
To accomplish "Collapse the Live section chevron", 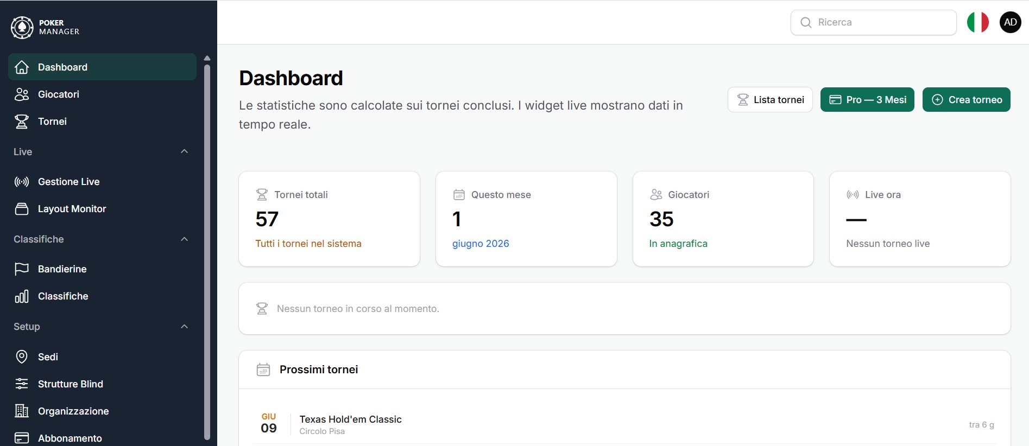I will click(185, 151).
